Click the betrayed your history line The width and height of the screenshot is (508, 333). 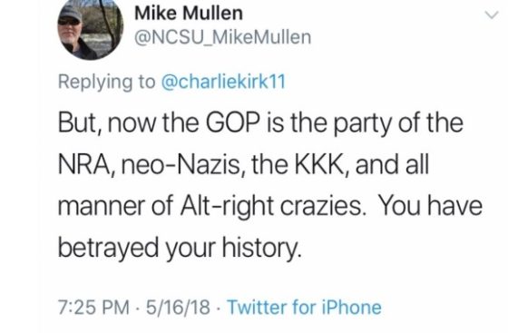coord(178,248)
